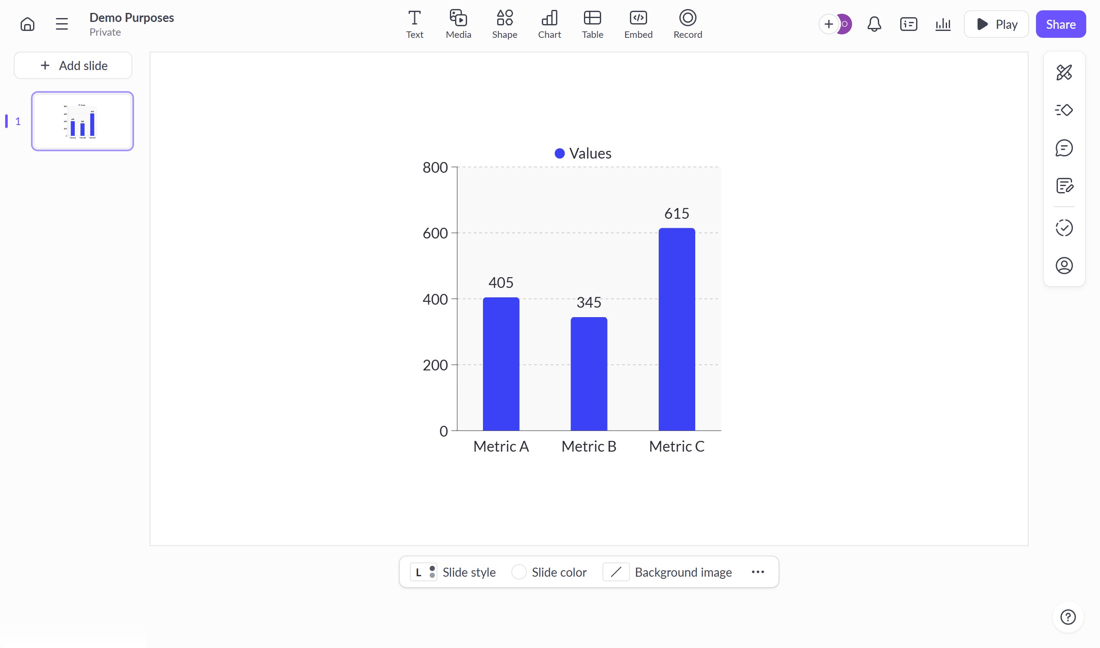Screen dimensions: 1100x648
Task: Insert a new Chart
Action: click(x=549, y=24)
